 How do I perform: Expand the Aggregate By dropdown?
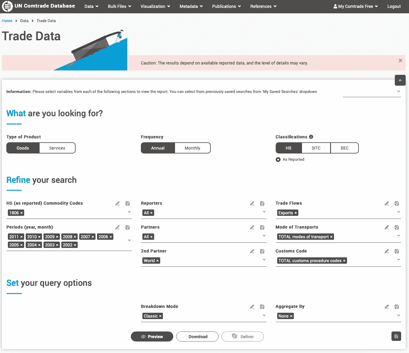(399, 315)
